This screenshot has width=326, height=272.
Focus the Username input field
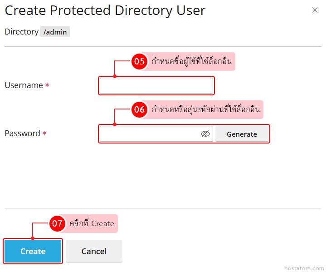156,85
